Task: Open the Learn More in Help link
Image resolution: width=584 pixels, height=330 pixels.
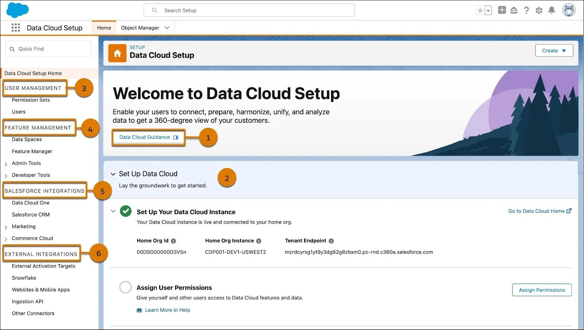Action: pyautogui.click(x=168, y=310)
